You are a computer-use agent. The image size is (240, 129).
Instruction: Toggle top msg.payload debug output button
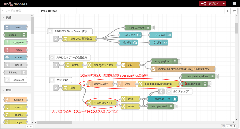[153, 27]
